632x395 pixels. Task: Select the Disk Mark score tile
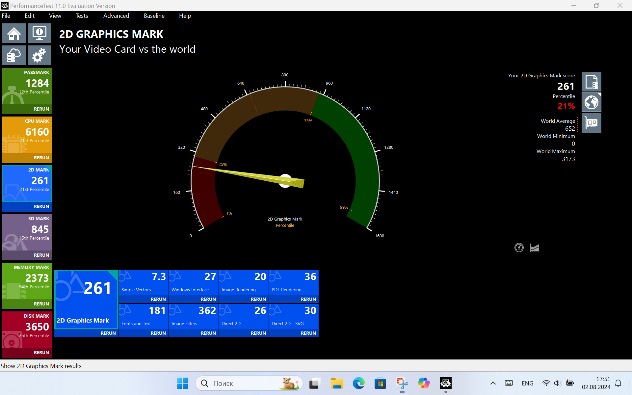click(27, 329)
